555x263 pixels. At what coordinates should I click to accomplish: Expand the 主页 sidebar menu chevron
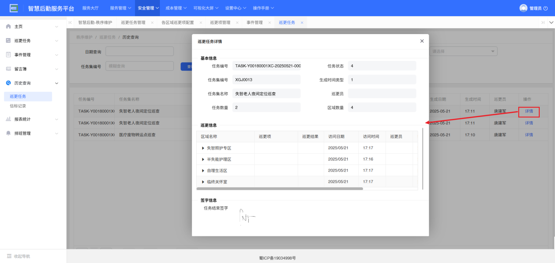tap(57, 27)
